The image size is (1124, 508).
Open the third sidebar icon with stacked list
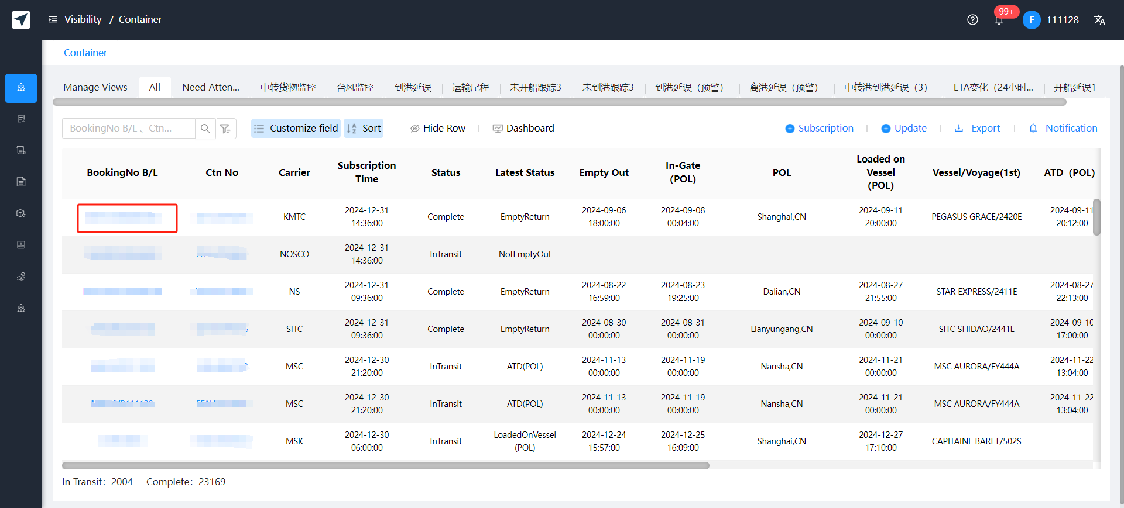[21, 150]
